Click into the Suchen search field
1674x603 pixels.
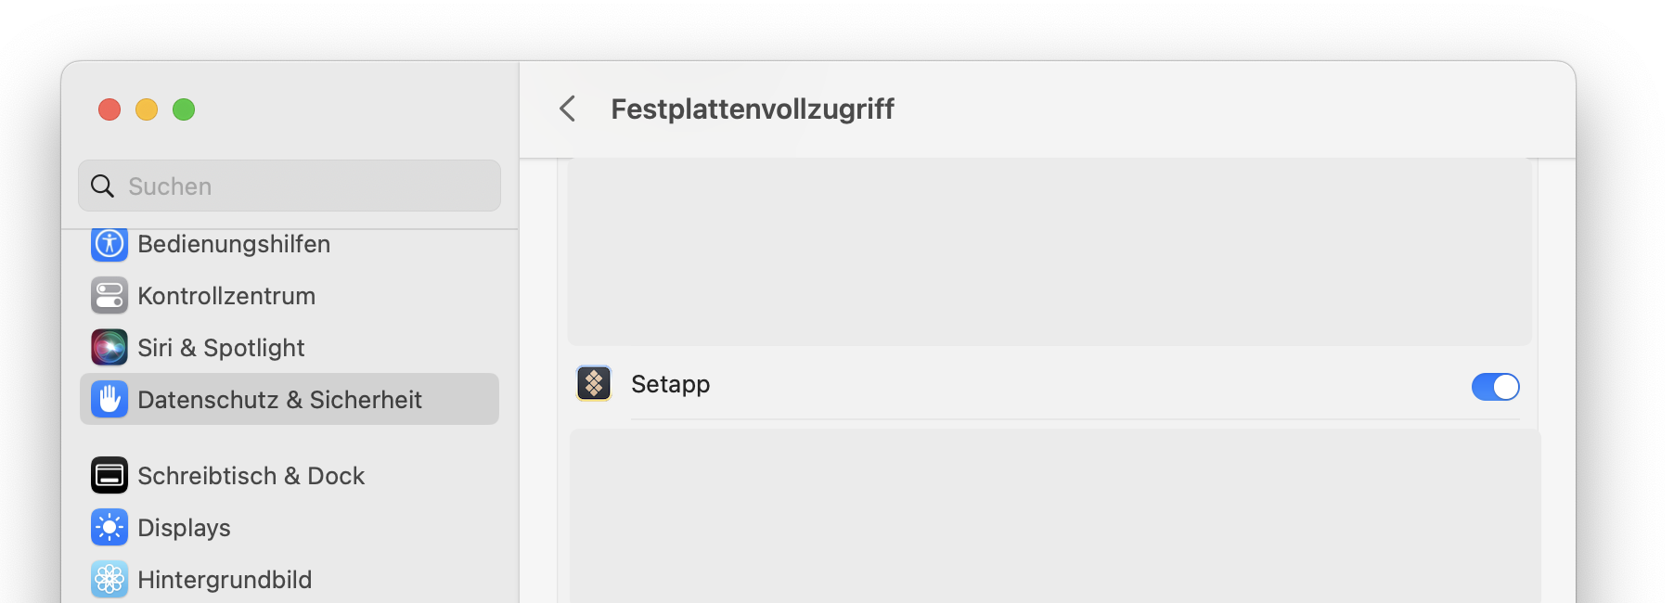[x=290, y=186]
